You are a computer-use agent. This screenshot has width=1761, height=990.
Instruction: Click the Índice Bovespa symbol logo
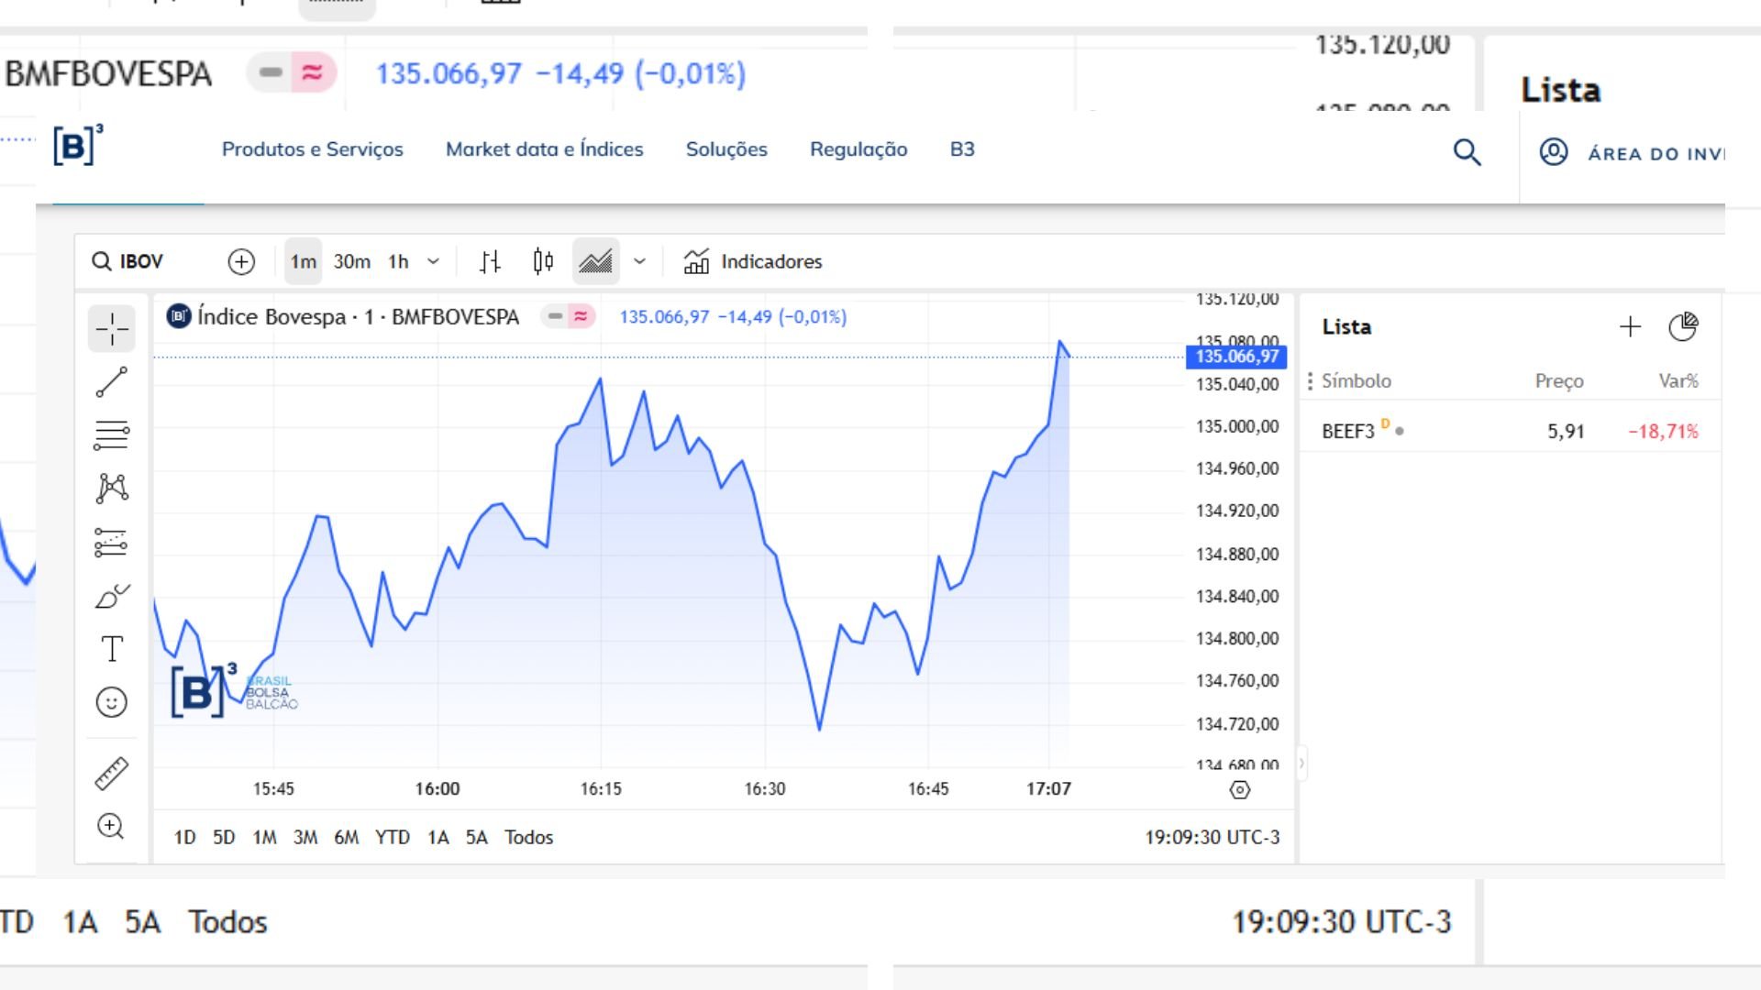point(179,316)
